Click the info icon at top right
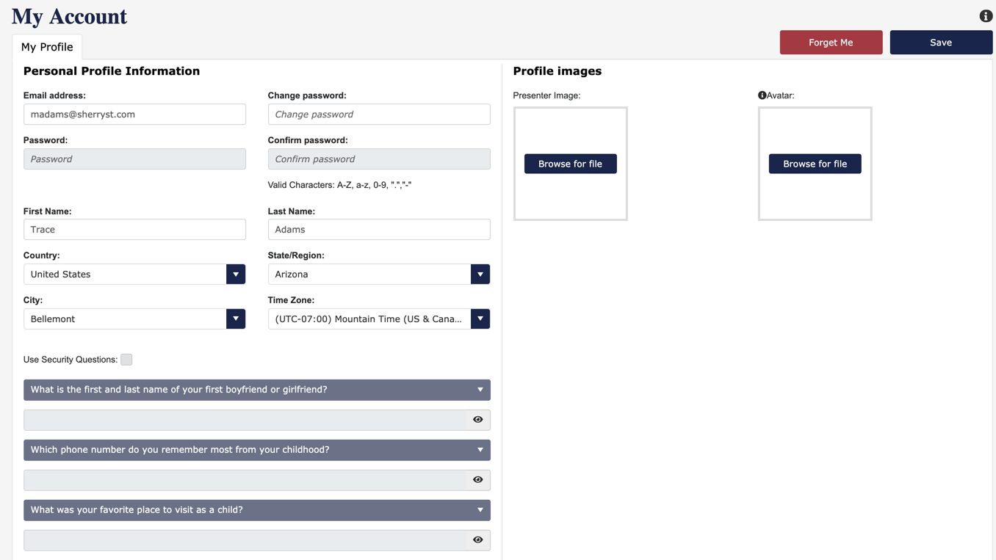The height and width of the screenshot is (560, 996). coord(986,16)
